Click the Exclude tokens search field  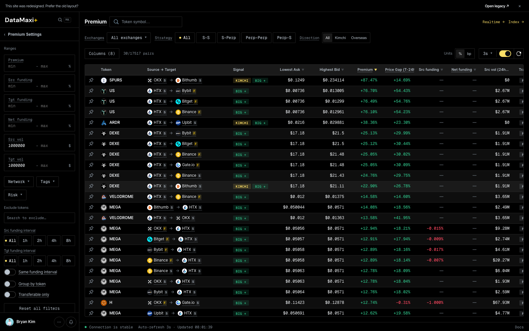39,218
